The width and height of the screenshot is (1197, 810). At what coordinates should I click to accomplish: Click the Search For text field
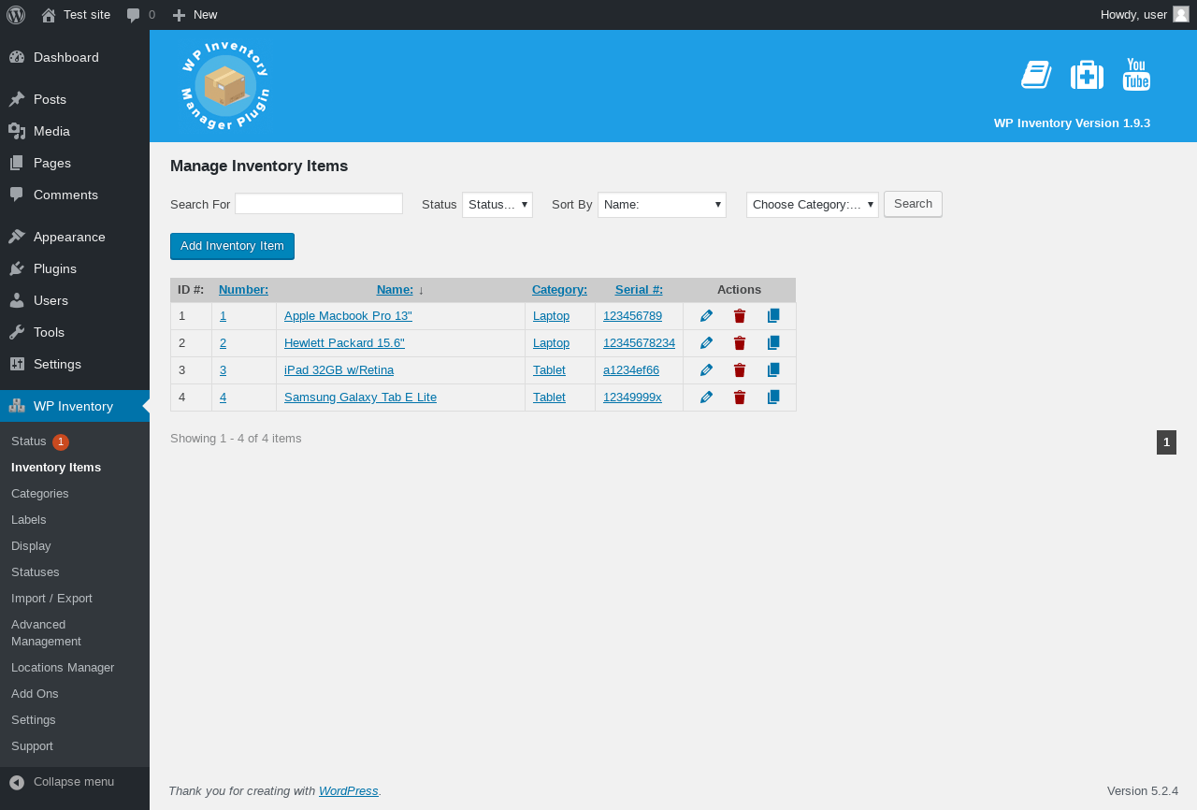[319, 204]
